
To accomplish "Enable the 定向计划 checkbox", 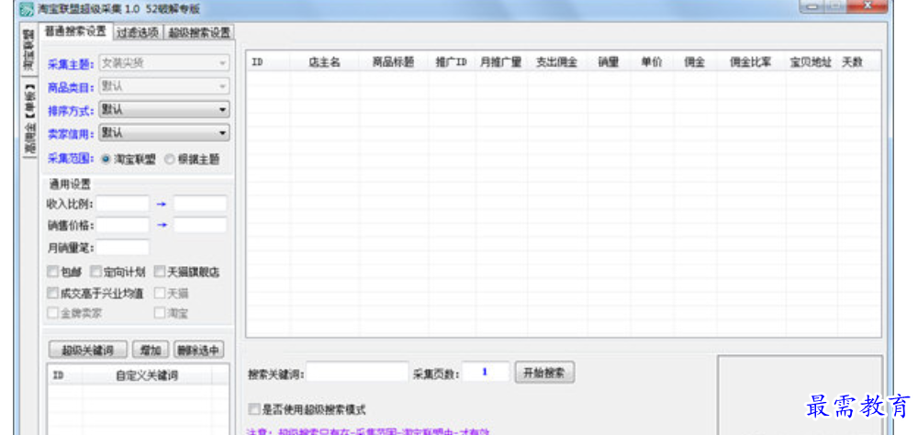I will point(95,272).
